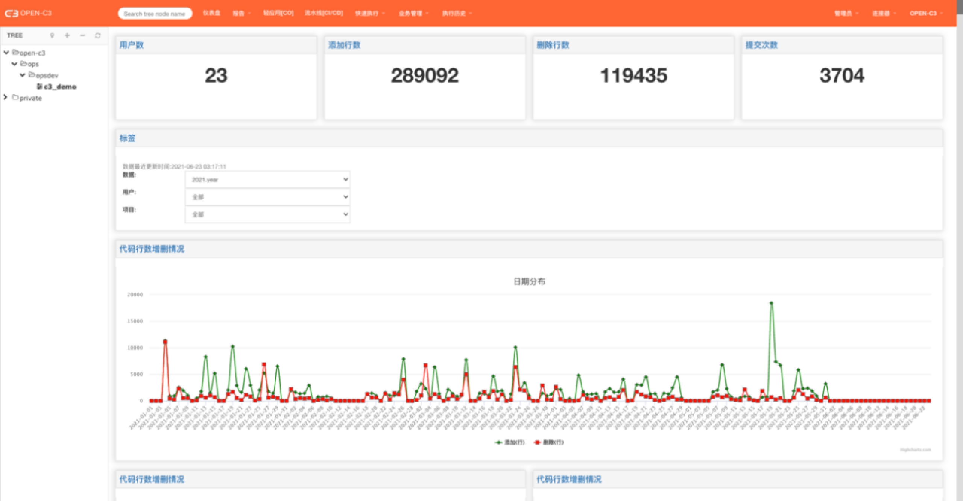This screenshot has height=501, width=963.
Task: Click the Search tree node name field
Action: (155, 14)
